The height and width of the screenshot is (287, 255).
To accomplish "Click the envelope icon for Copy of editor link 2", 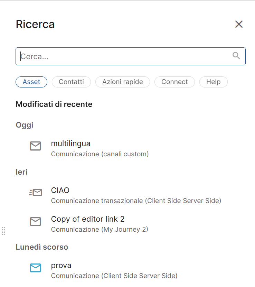I will click(35, 222).
